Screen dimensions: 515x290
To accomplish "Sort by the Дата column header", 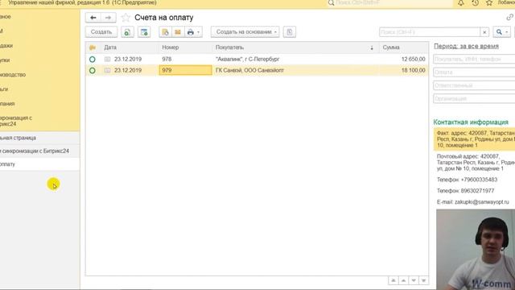I will [x=110, y=48].
